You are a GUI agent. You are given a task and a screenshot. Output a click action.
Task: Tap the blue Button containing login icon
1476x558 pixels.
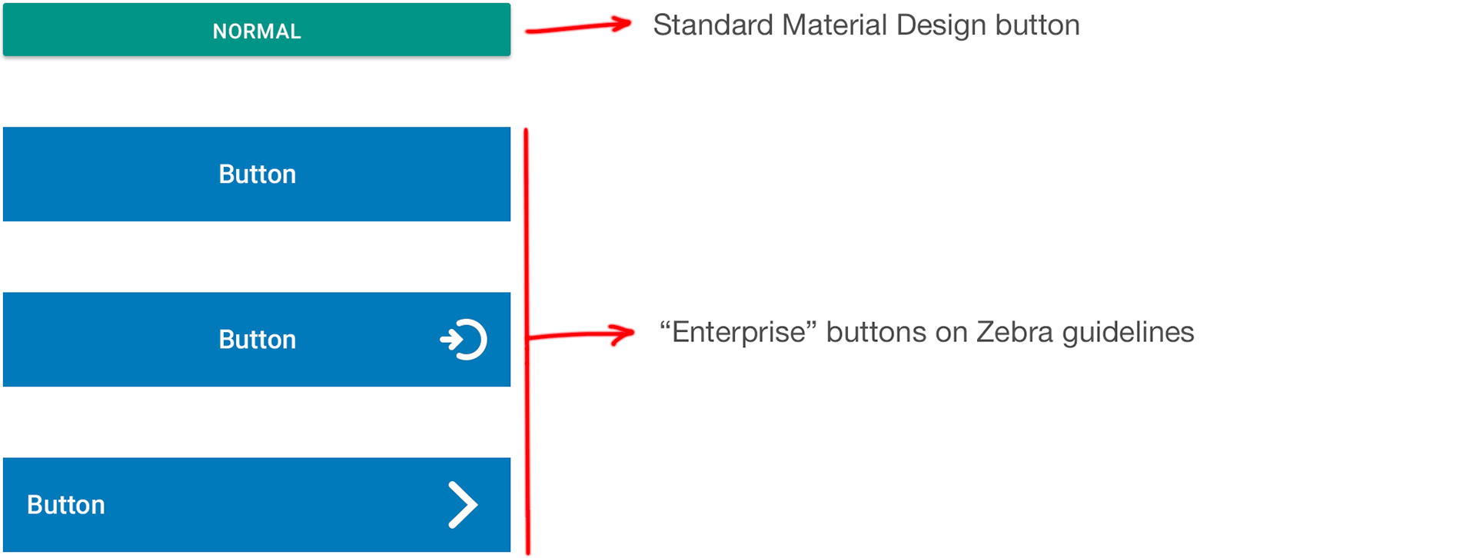[257, 339]
